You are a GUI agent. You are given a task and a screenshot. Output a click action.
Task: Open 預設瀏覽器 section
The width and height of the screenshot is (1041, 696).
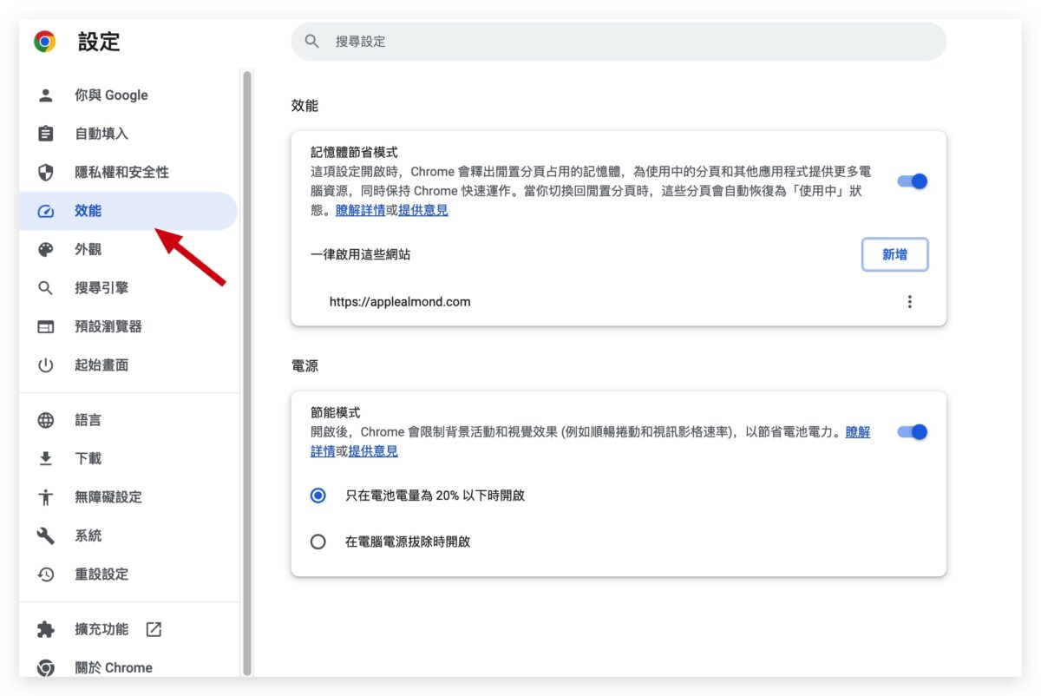click(x=128, y=327)
